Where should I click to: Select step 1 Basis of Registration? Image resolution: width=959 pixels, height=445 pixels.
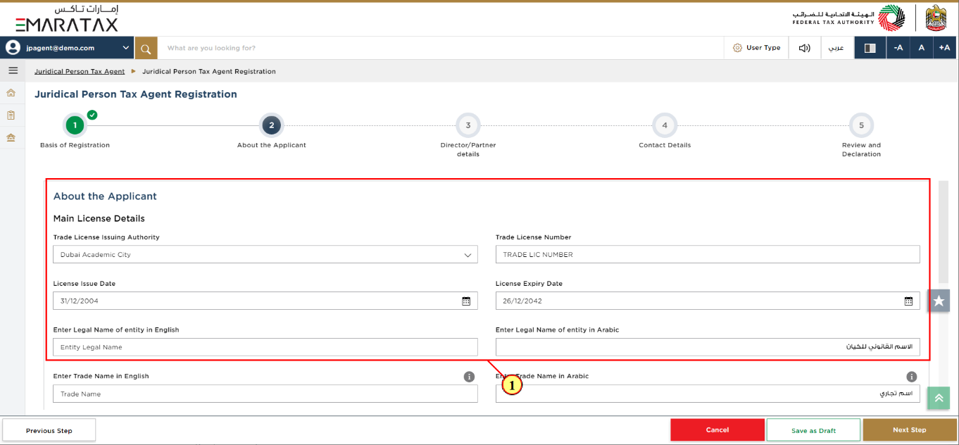pos(75,125)
